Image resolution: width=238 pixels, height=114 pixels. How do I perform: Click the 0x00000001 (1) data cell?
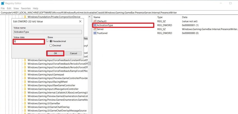coord(190,25)
